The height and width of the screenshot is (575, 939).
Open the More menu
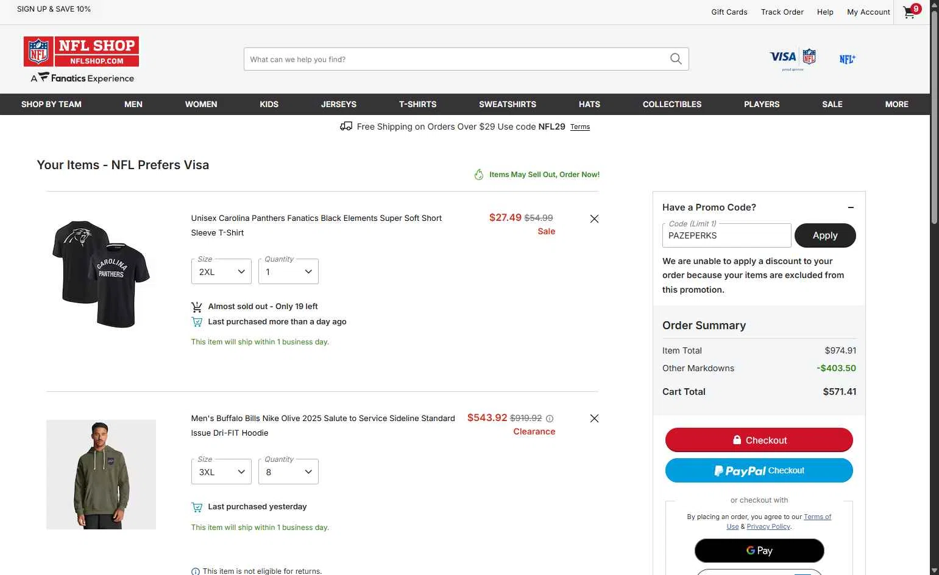[x=896, y=104]
